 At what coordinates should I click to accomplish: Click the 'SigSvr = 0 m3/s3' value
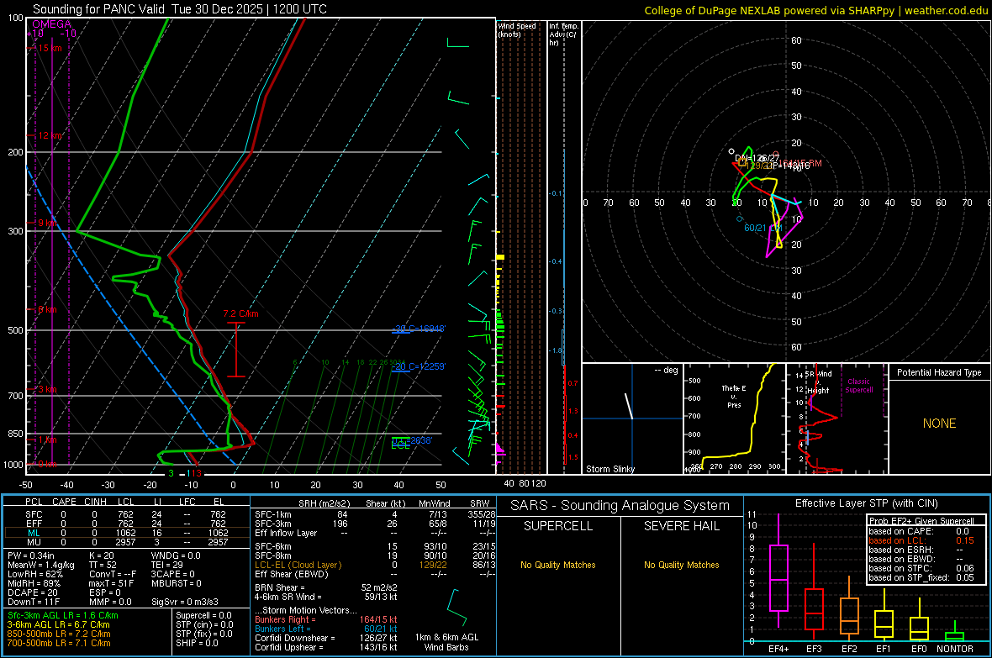click(185, 603)
